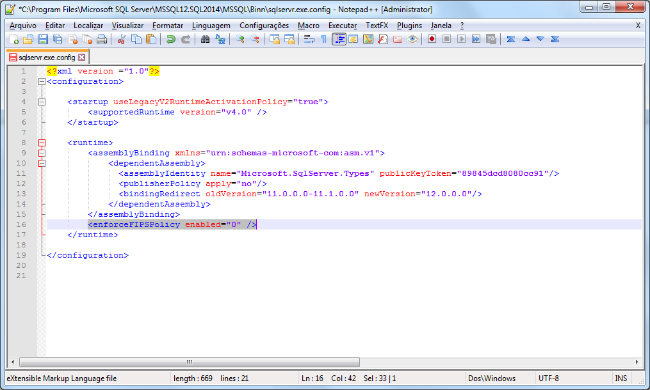Start macro recording with red dot icon
Screen dimensions: 650x390
point(432,40)
